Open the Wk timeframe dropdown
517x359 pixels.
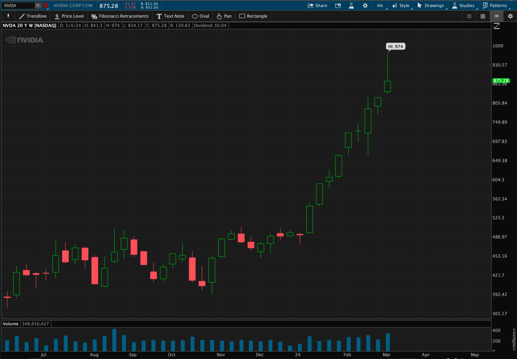coord(380,6)
